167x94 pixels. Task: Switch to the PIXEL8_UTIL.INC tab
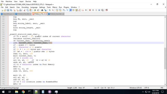[x=23, y=14]
